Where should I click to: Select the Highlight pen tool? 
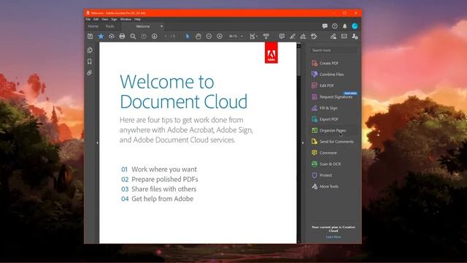tap(293, 37)
